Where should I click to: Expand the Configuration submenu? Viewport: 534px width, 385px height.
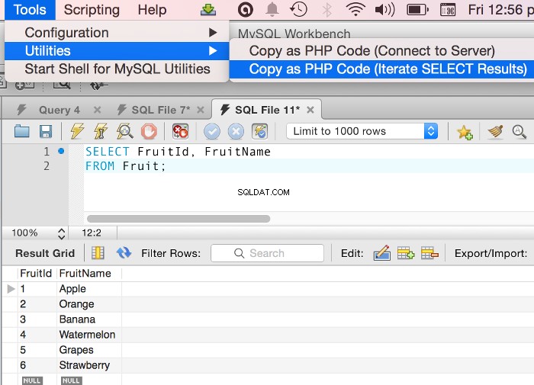pyautogui.click(x=117, y=33)
